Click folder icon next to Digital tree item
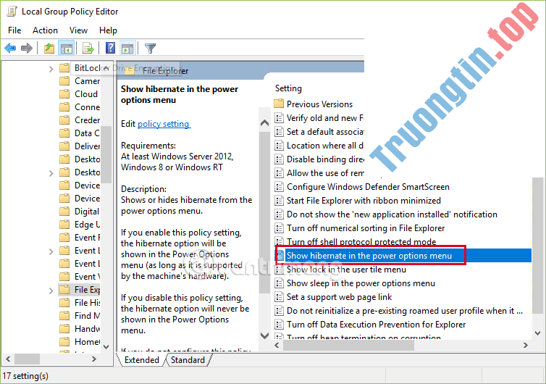 coord(64,212)
